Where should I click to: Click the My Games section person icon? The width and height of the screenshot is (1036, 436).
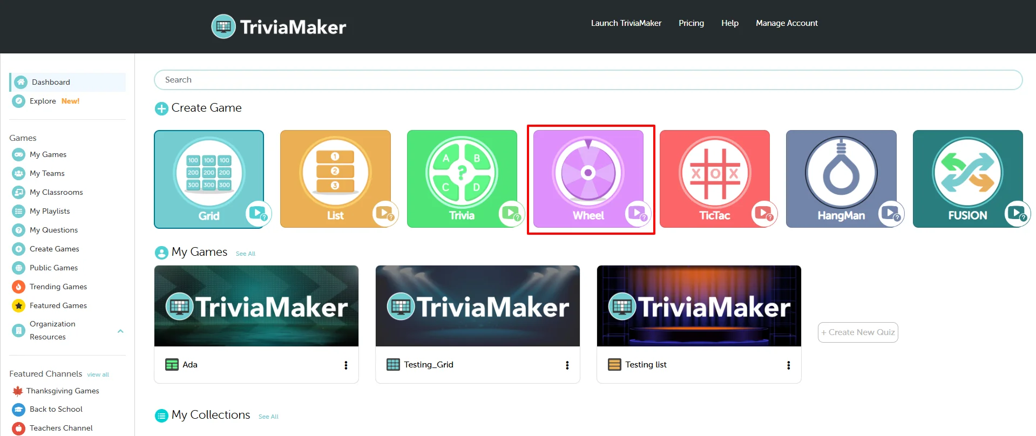tap(161, 253)
